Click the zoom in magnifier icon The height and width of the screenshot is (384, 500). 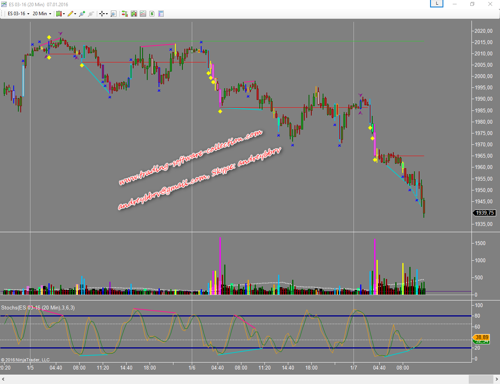[x=82, y=14]
